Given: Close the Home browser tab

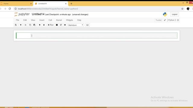Looking at the screenshot, I should 31,4.
